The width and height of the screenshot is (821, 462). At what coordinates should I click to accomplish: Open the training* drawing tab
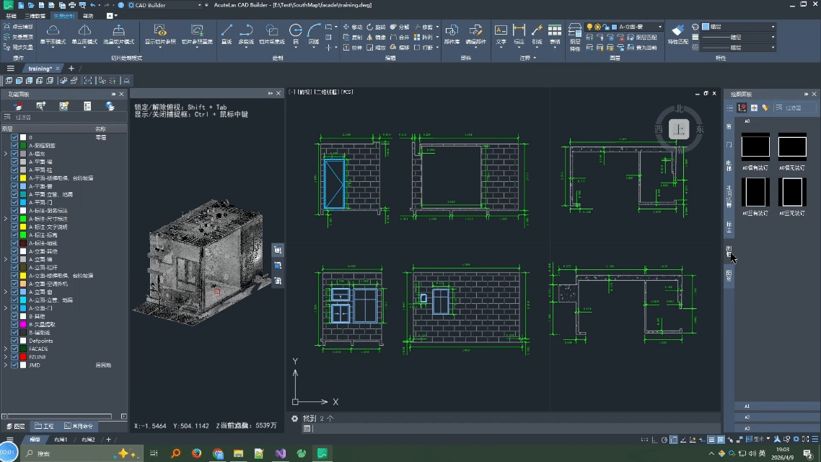pos(40,69)
